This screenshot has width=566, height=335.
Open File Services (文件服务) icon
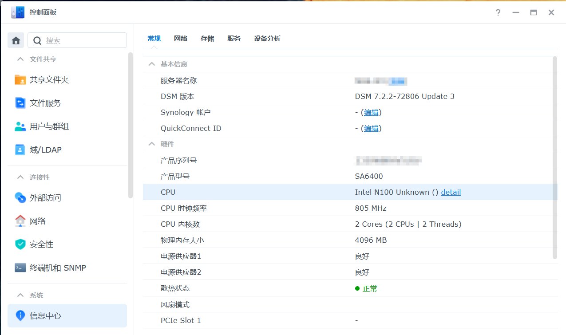click(x=20, y=103)
